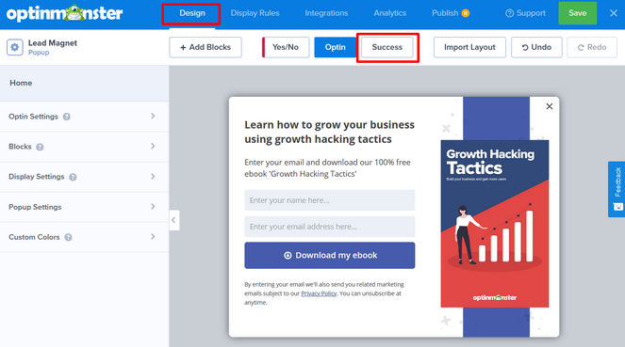Click Download my ebook button
Image resolution: width=625 pixels, height=347 pixels.
pyautogui.click(x=330, y=255)
